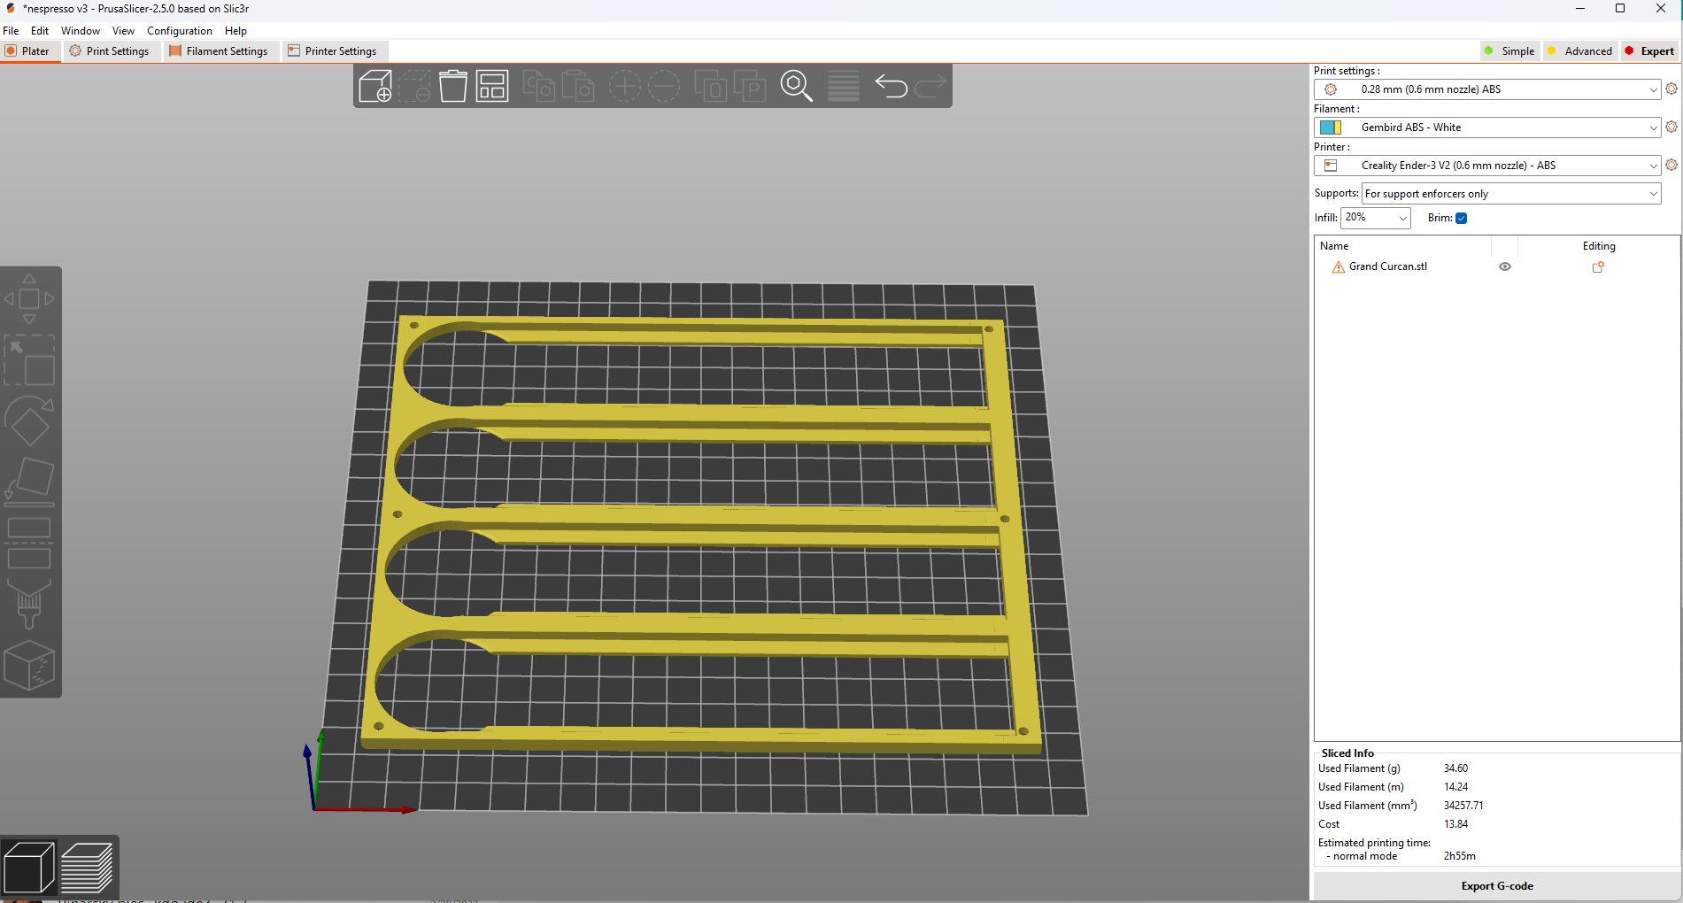Edit printer preset via cog icon
The height and width of the screenshot is (903, 1683).
click(1671, 165)
